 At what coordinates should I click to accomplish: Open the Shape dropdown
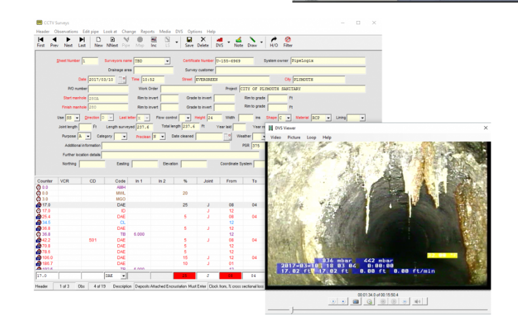(288, 117)
